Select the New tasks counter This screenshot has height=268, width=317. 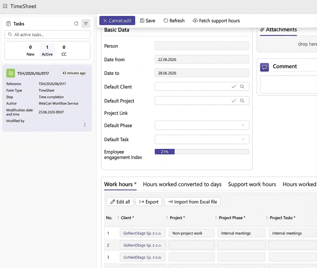30,51
